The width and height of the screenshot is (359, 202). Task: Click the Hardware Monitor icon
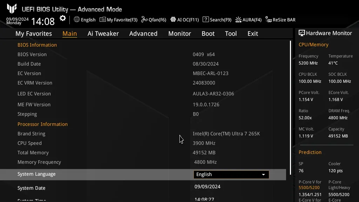302,33
